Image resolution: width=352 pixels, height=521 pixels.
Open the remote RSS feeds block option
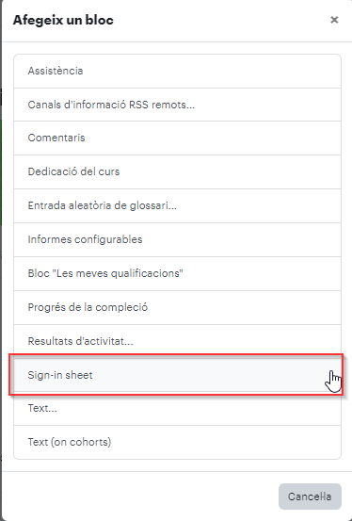(177, 105)
